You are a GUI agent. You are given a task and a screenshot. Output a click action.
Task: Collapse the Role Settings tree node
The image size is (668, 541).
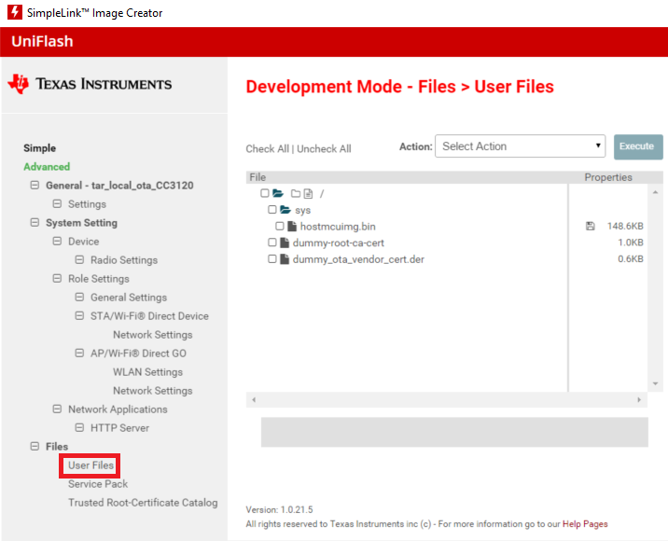58,279
